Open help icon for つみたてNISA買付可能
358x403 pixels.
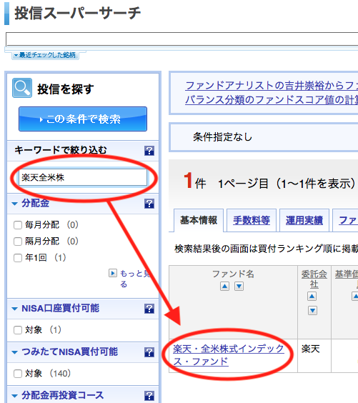(x=149, y=352)
